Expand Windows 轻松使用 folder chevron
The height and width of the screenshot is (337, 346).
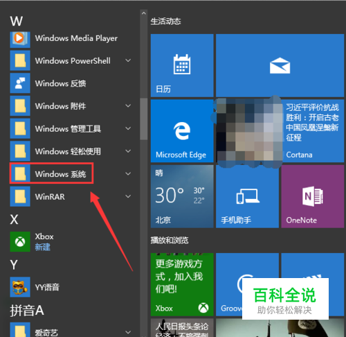coord(128,151)
